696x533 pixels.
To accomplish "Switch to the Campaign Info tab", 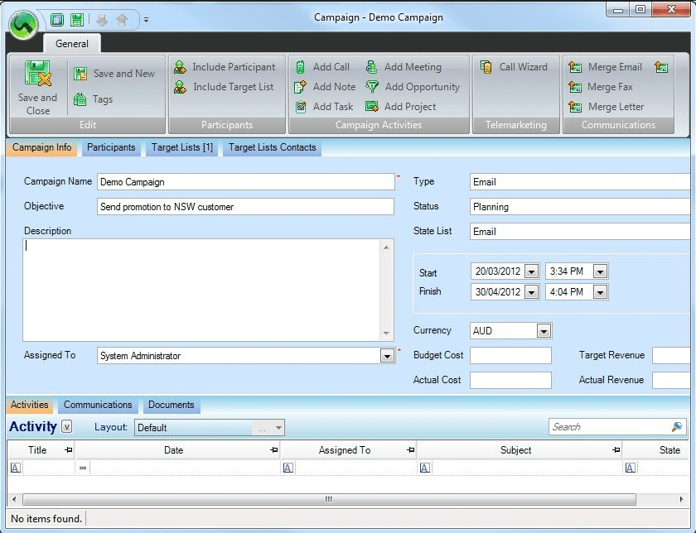I will 41,147.
